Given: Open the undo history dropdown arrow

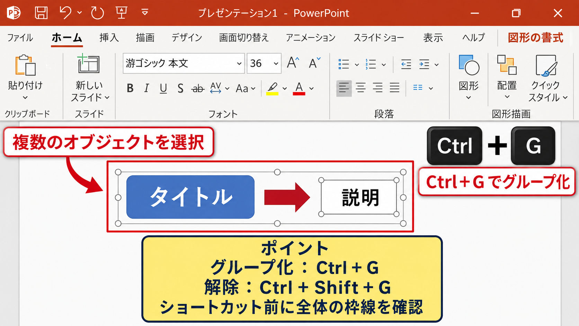Looking at the screenshot, I should pos(80,13).
